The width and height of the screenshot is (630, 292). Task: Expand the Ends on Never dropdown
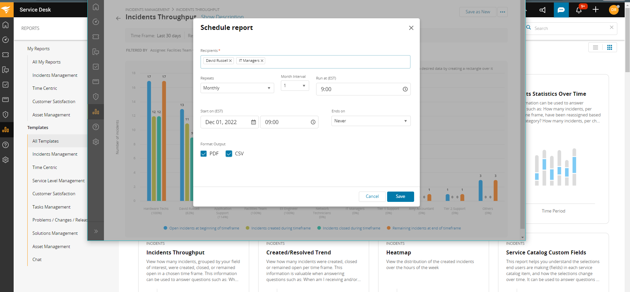coord(370,121)
